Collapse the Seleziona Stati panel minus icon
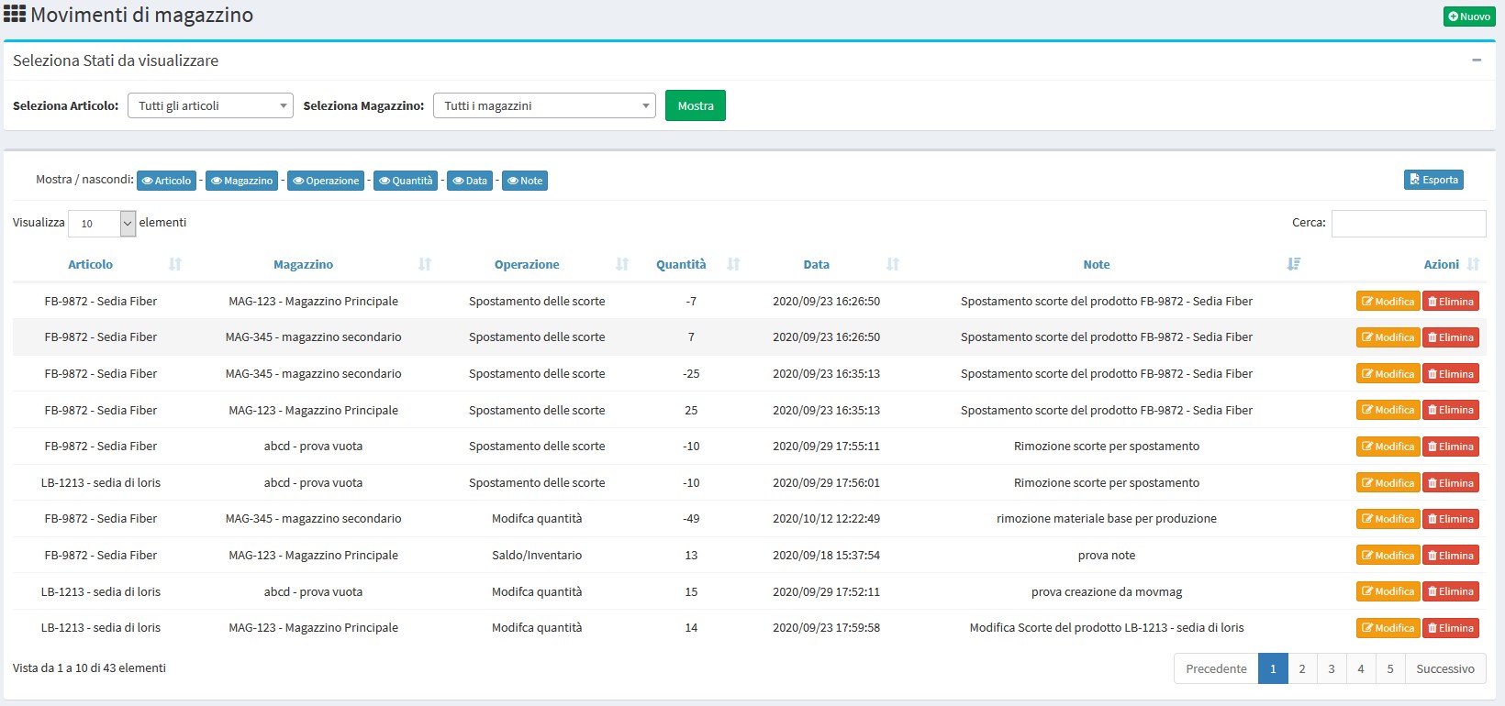 (1477, 61)
